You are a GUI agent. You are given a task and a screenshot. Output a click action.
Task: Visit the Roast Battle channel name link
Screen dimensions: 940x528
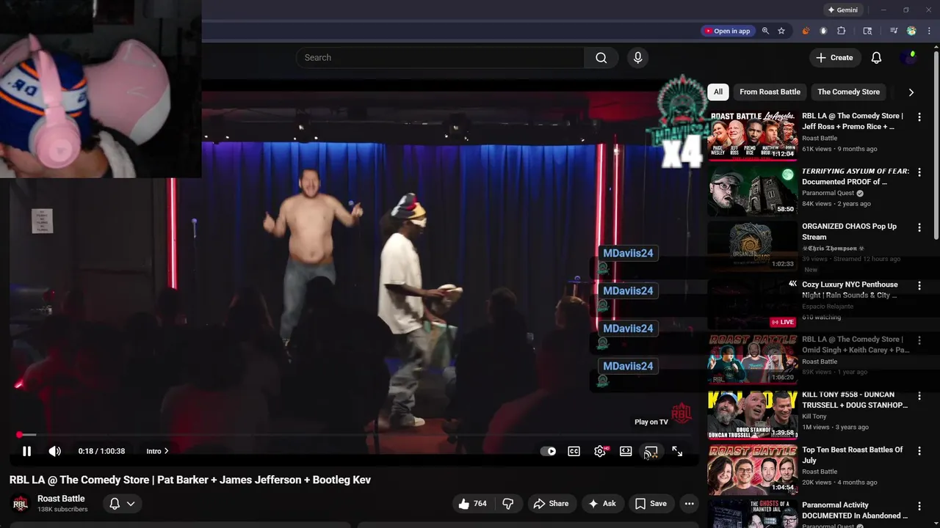(x=61, y=499)
